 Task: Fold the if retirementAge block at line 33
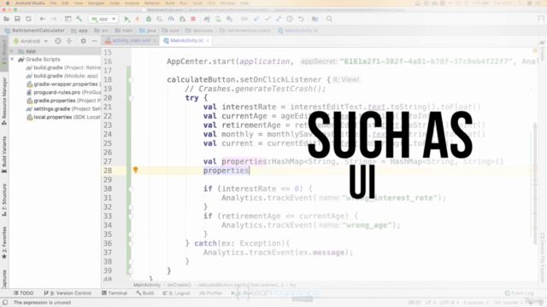(131, 217)
